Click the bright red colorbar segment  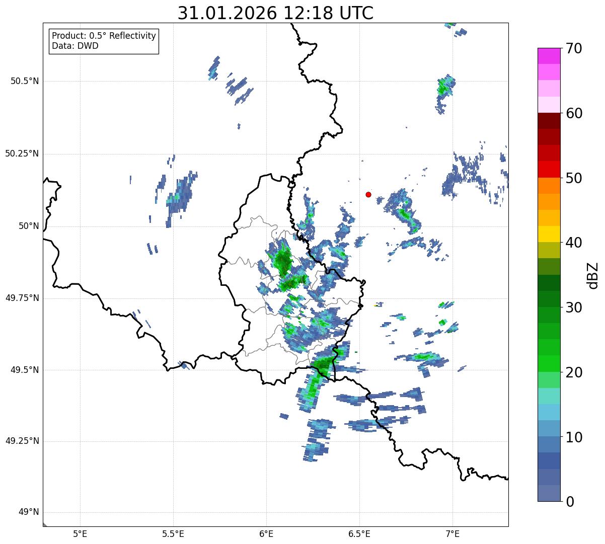[x=549, y=169]
